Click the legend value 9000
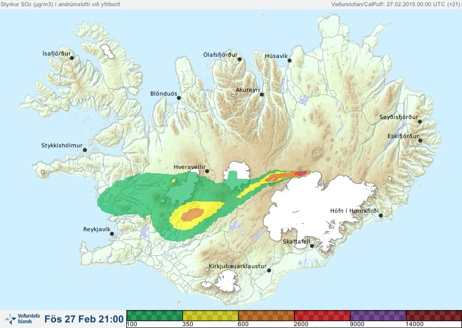This screenshot has height=328, width=462. tap(357, 324)
